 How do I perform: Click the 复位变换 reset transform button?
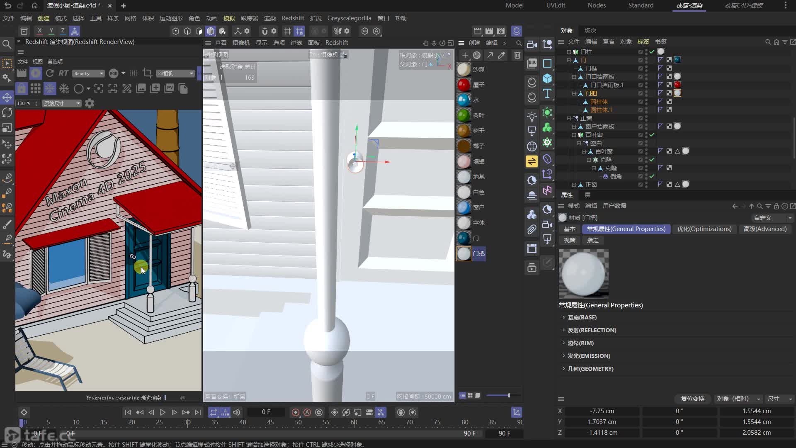[x=692, y=399]
